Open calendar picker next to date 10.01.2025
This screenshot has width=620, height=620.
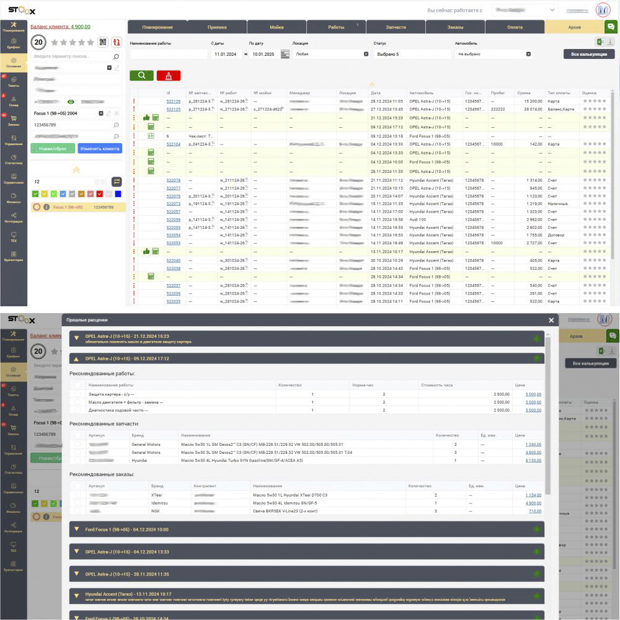[285, 55]
